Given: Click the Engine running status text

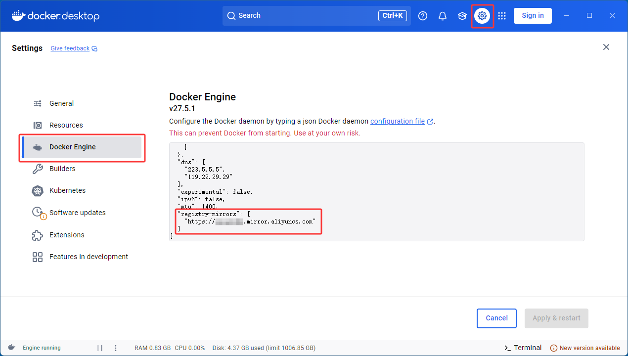Looking at the screenshot, I should (x=42, y=348).
